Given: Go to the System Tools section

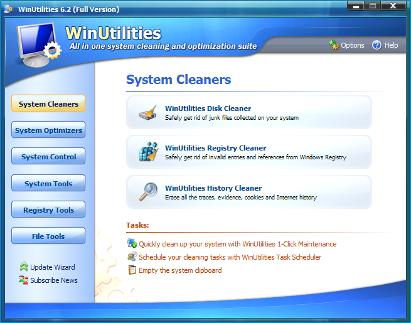Looking at the screenshot, I should 48,184.
